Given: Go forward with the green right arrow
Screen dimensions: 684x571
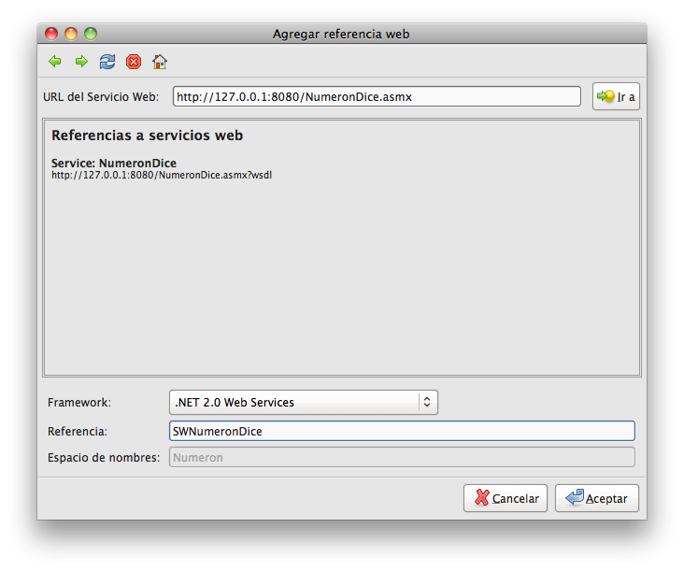Looking at the screenshot, I should point(81,62).
